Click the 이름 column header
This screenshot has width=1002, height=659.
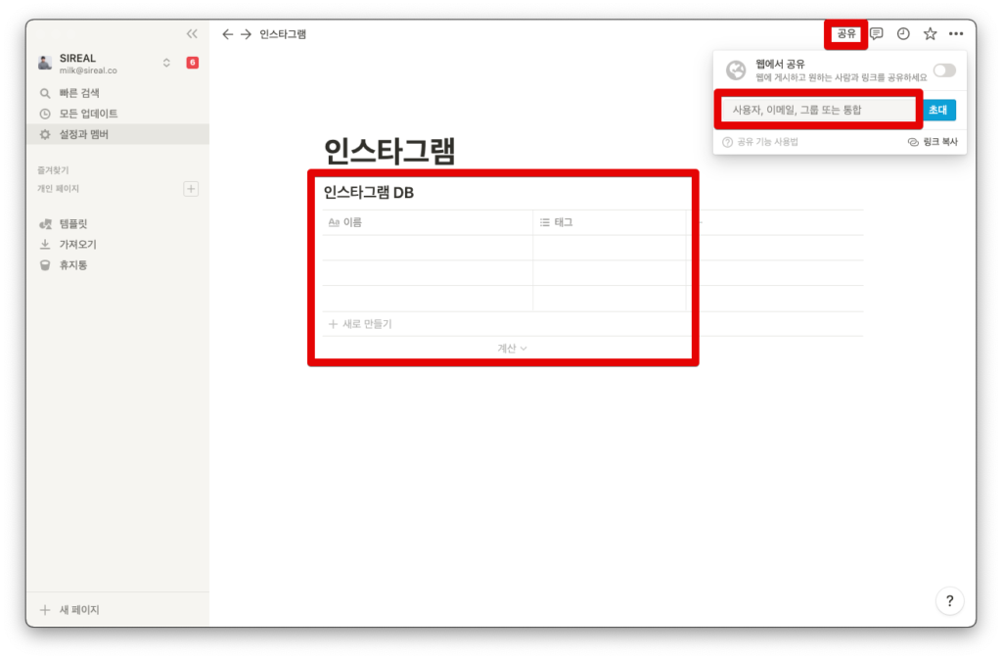coord(428,222)
